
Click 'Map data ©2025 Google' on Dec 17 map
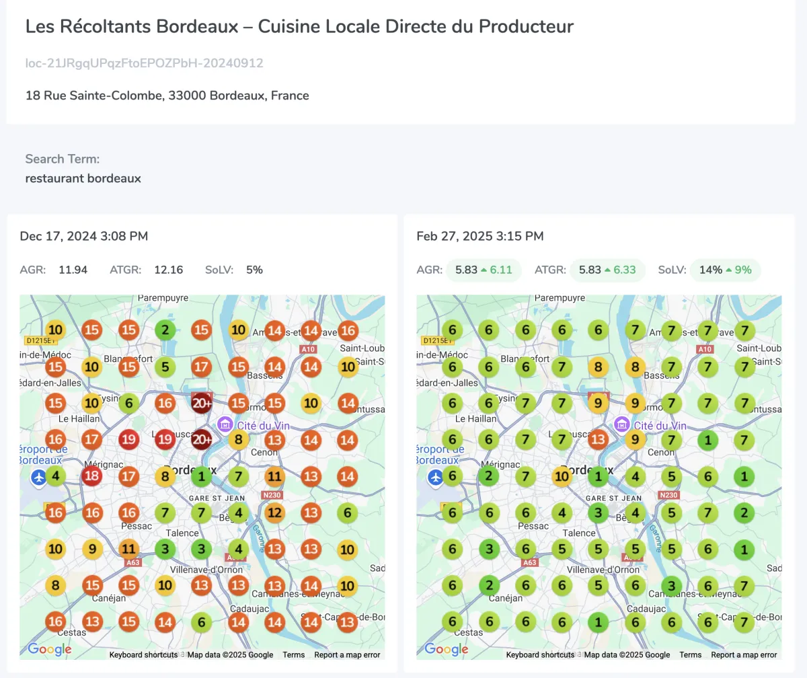pos(230,655)
